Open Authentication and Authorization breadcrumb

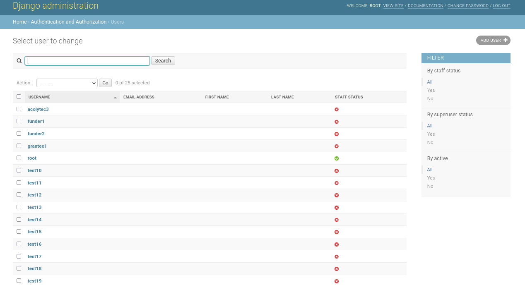(x=69, y=22)
